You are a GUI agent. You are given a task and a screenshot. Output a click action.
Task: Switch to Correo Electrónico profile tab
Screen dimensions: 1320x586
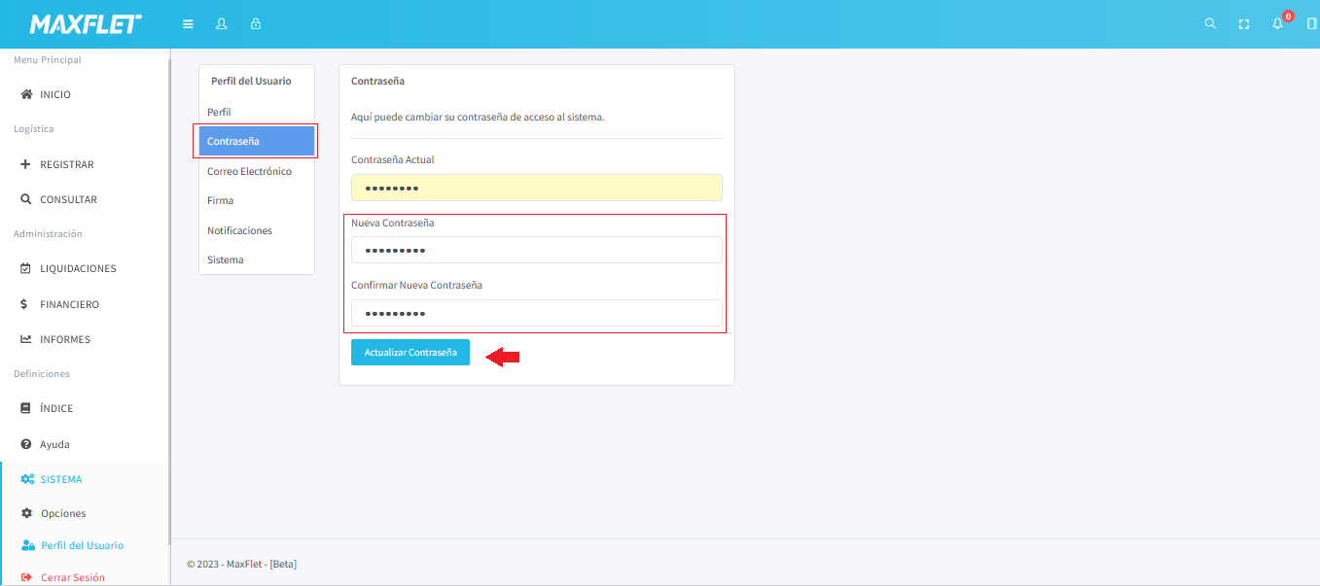[x=249, y=171]
